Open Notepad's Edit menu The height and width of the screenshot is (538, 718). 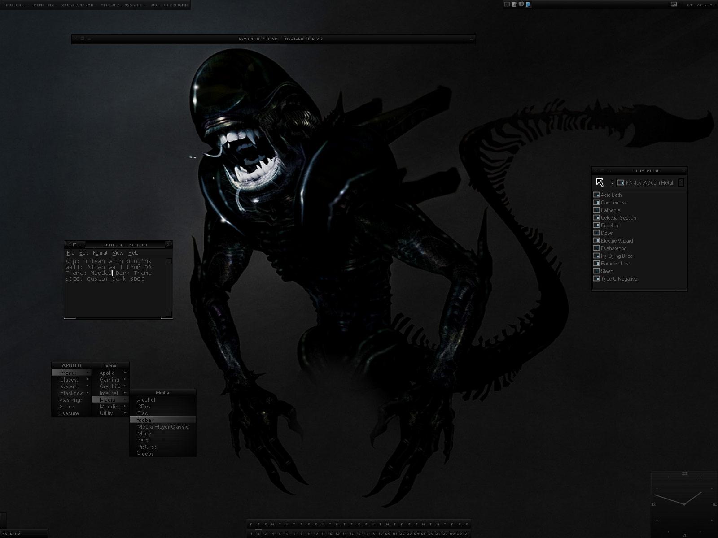point(83,253)
